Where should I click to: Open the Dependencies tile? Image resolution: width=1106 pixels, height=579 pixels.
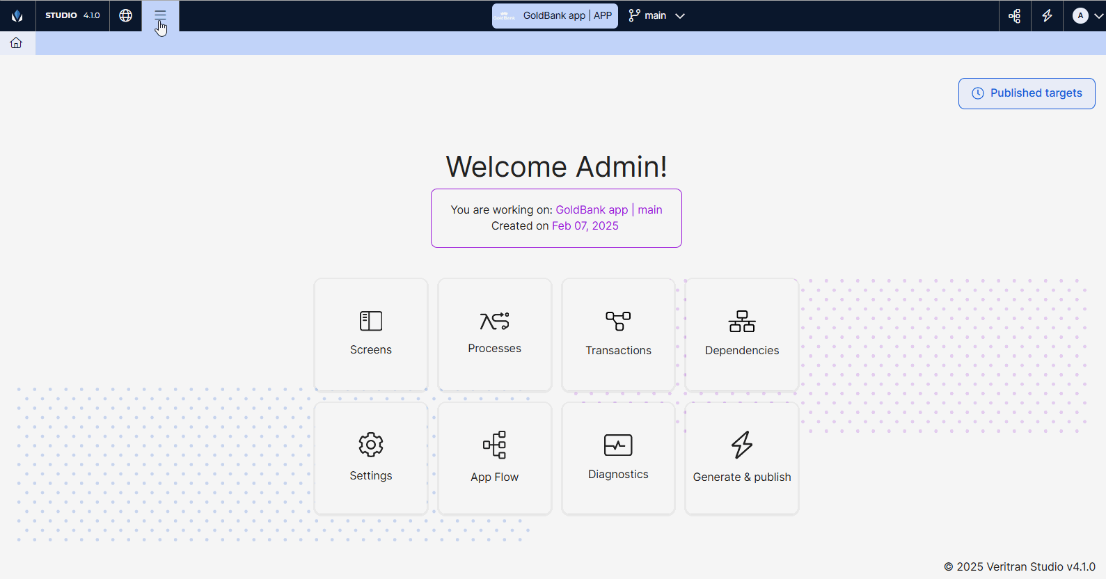click(x=742, y=335)
